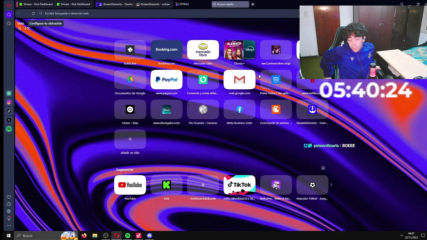Switch to StreamElements - voltiaa tab
The height and width of the screenshot is (240, 427).
point(153,4)
